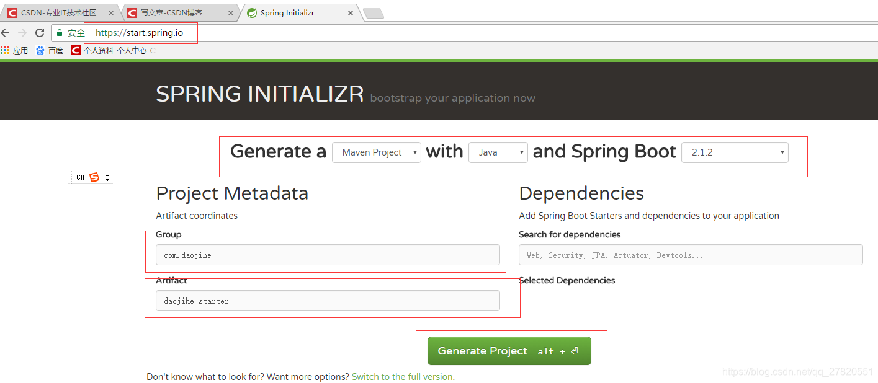
Task: Close the Spring Initializr tab
Action: point(351,13)
